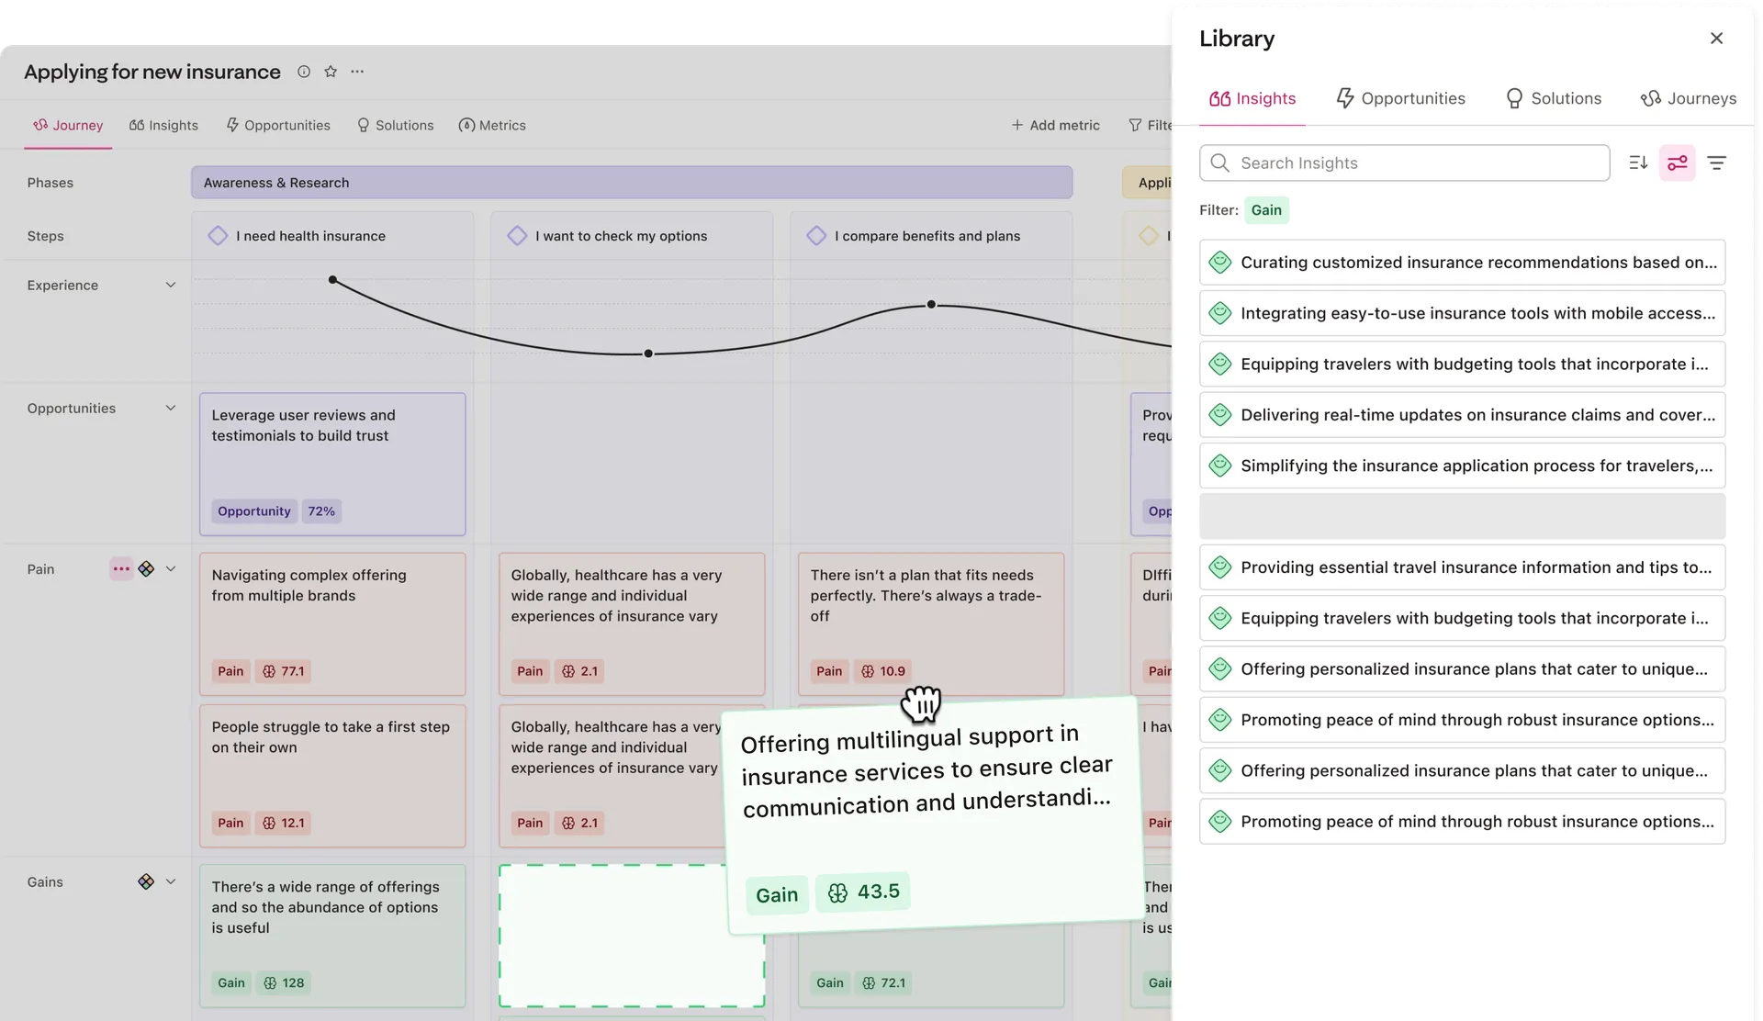Click the Gains row diamond grid icon
The height and width of the screenshot is (1021, 1763).
click(146, 881)
